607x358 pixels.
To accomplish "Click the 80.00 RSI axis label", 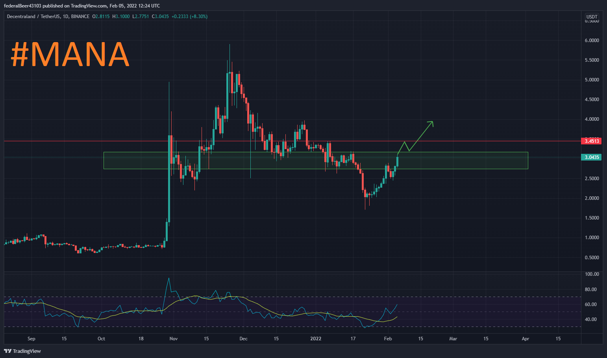I will coord(591,290).
